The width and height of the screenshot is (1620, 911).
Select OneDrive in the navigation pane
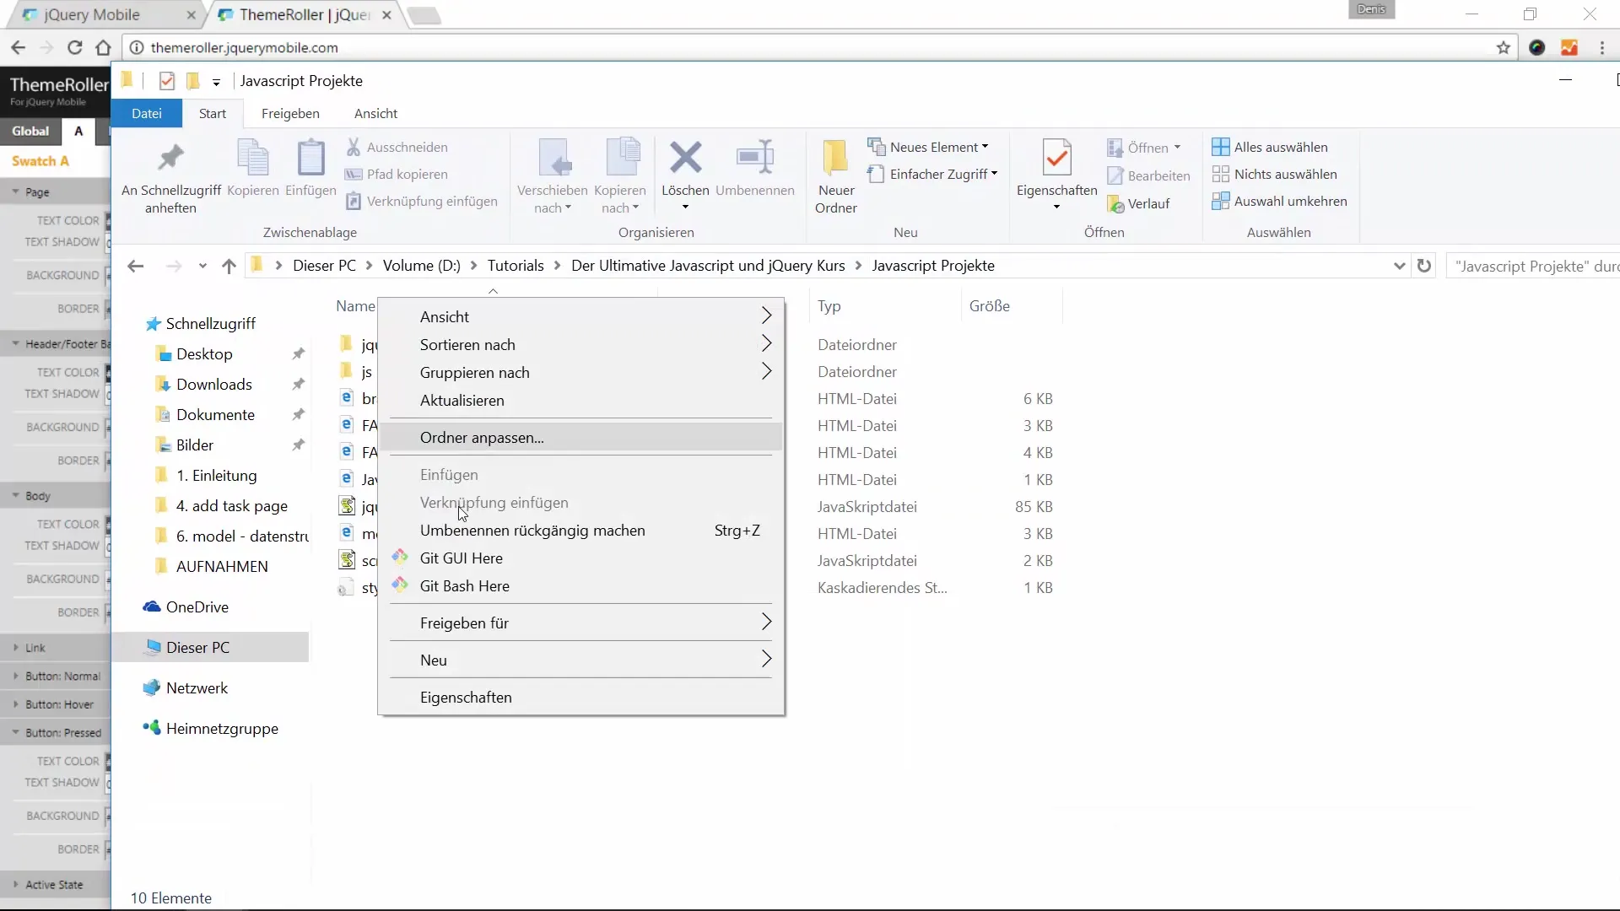197,607
